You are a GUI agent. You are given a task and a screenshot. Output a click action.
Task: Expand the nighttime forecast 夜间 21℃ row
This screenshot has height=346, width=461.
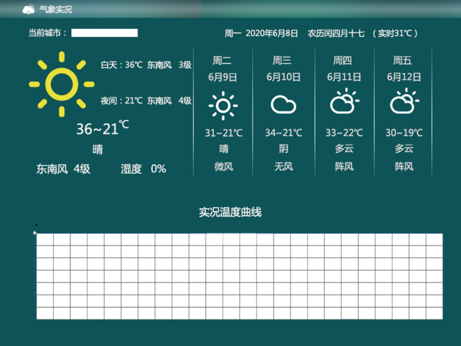click(x=146, y=100)
